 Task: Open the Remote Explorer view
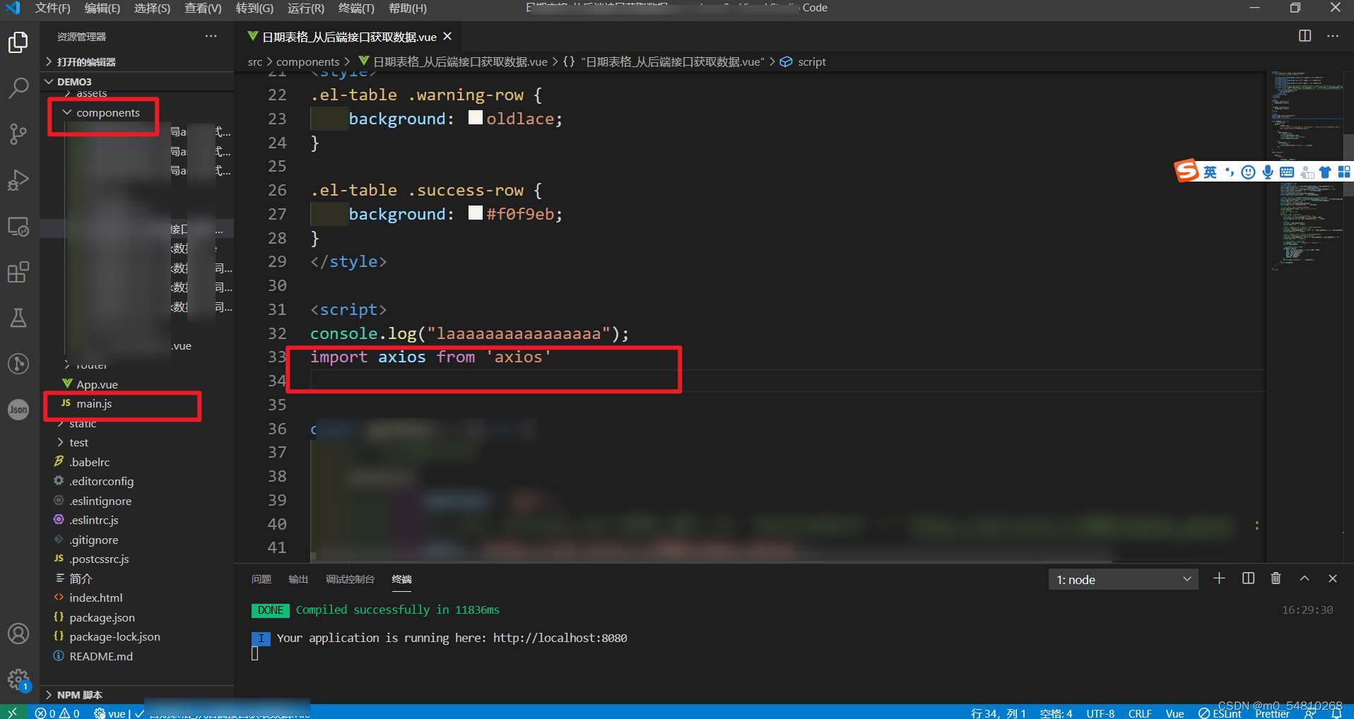tap(18, 227)
